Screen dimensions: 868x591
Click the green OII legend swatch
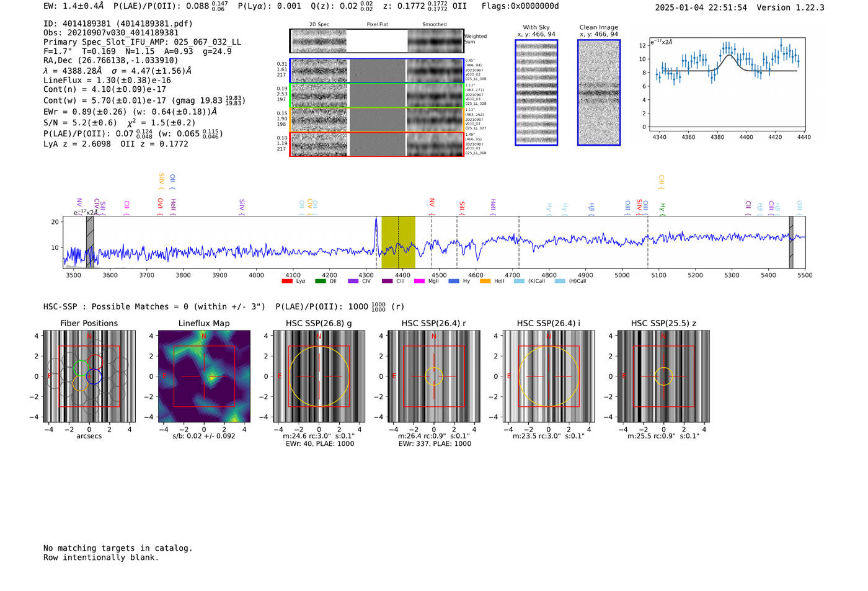click(320, 281)
